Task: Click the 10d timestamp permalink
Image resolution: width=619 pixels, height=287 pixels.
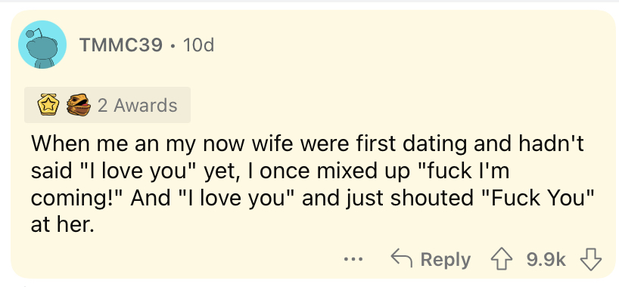Action: pyautogui.click(x=199, y=45)
